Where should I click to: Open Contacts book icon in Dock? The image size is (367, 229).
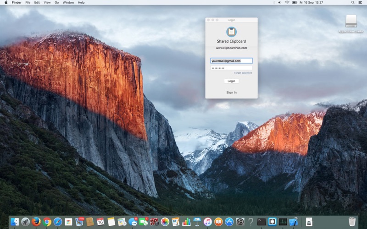coord(90,222)
